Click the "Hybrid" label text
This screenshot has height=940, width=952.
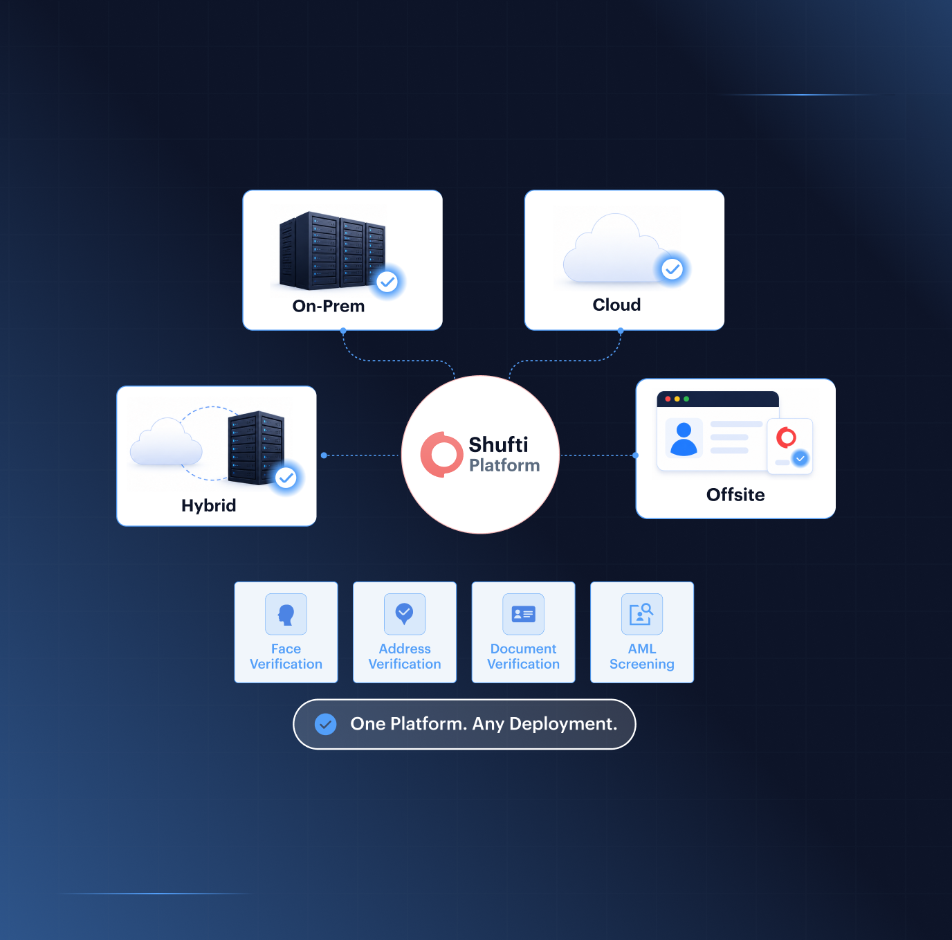click(x=208, y=505)
